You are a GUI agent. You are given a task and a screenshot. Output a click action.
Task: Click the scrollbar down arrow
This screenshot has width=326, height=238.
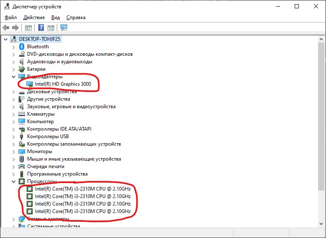pyautogui.click(x=321, y=224)
